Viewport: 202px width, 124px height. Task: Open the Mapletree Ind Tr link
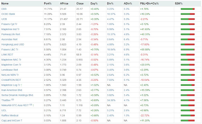coord(10,29)
